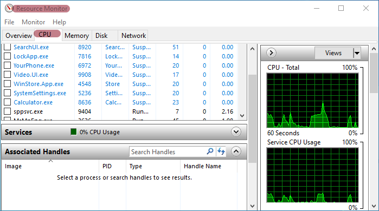Click the 0% CPU Usage label
The height and width of the screenshot is (211, 379).
(x=100, y=132)
